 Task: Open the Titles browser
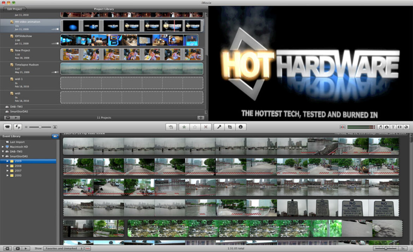393,127
